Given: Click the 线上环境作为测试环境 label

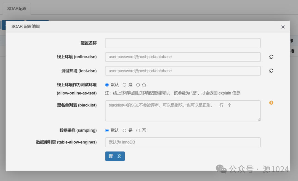Looking at the screenshot, I should coord(77,85).
